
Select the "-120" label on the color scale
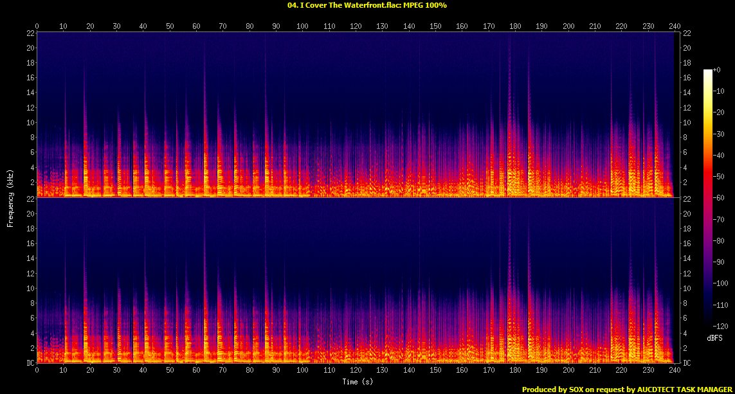[720, 326]
